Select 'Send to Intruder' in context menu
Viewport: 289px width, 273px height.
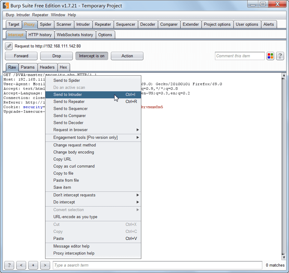(93, 95)
